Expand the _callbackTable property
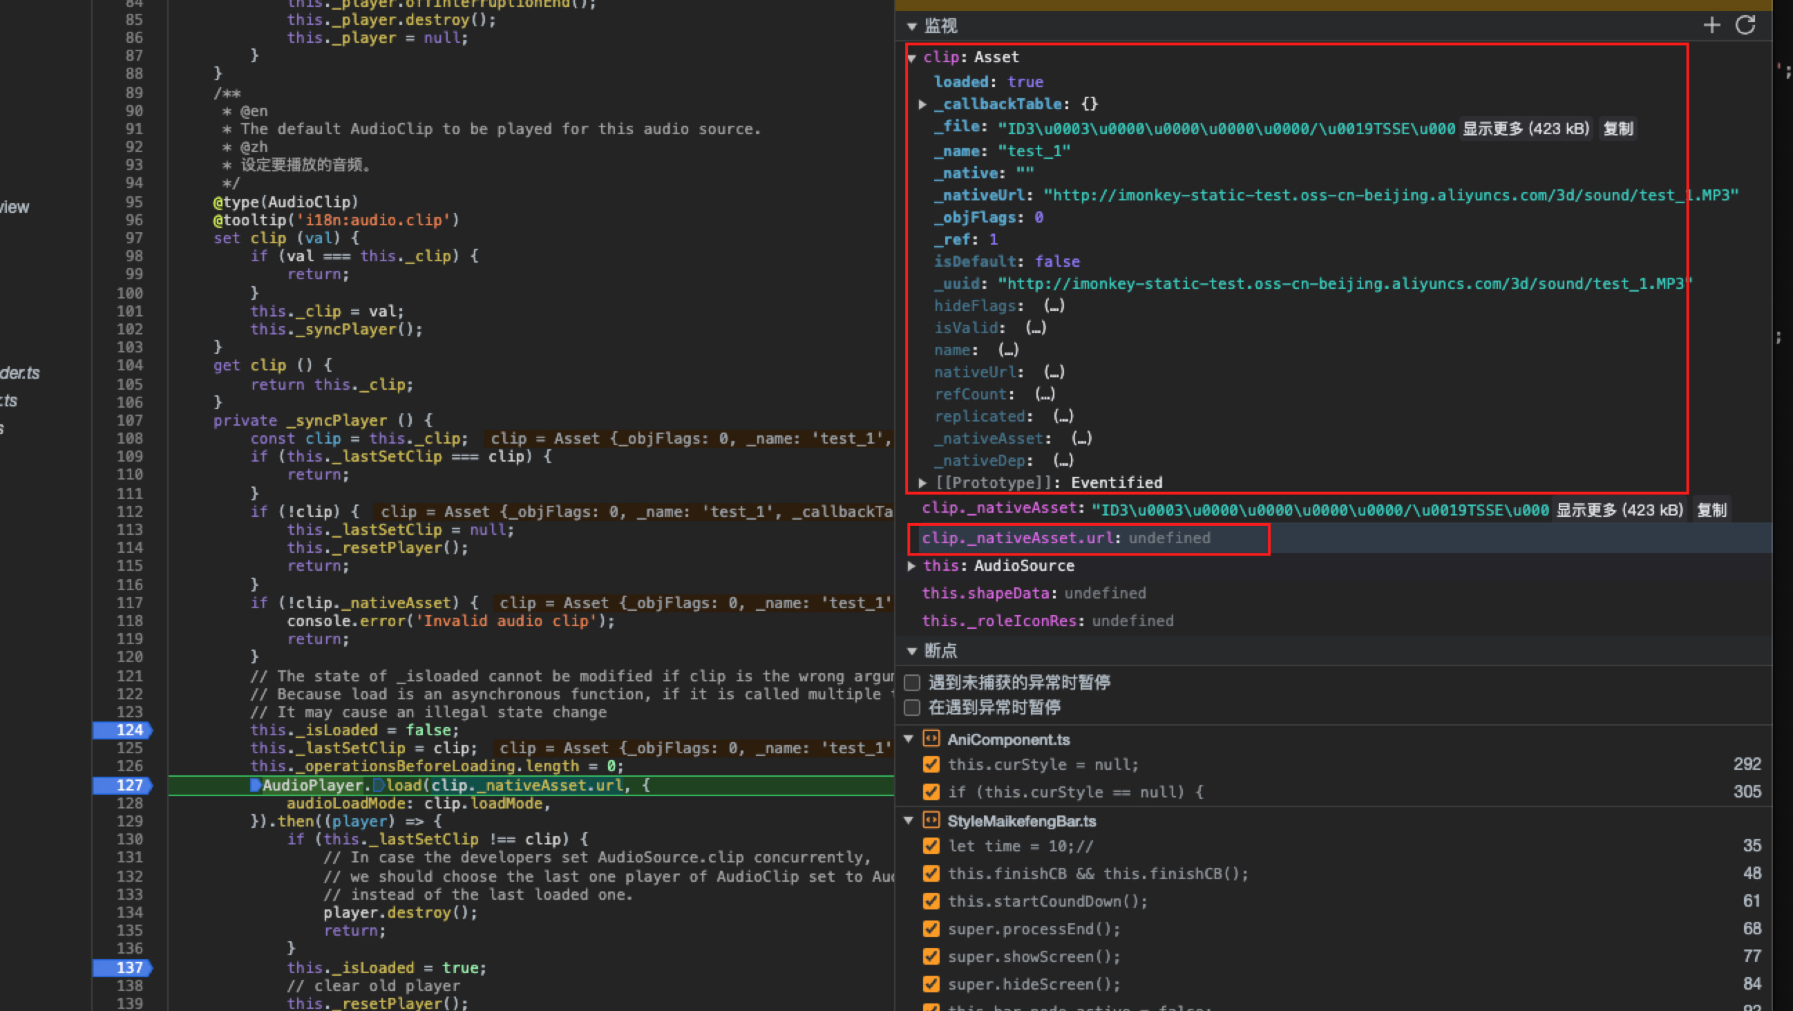The width and height of the screenshot is (1793, 1011). point(922,104)
